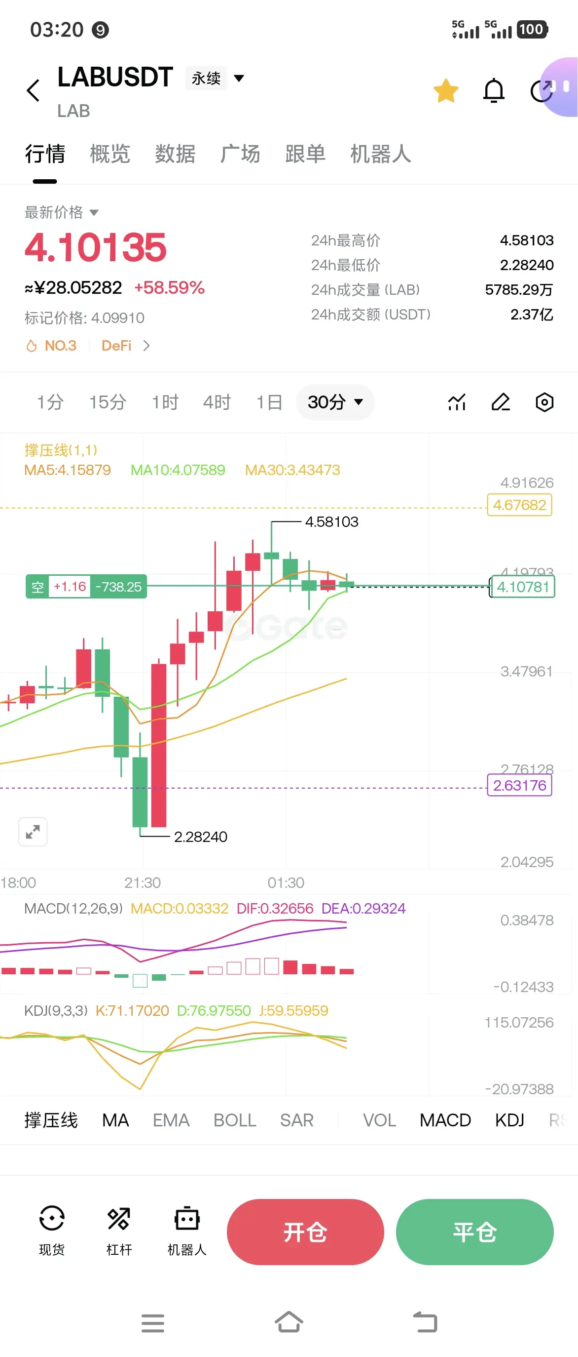578x1357 pixels.
Task: Select the 15分 timeframe
Action: [x=108, y=402]
